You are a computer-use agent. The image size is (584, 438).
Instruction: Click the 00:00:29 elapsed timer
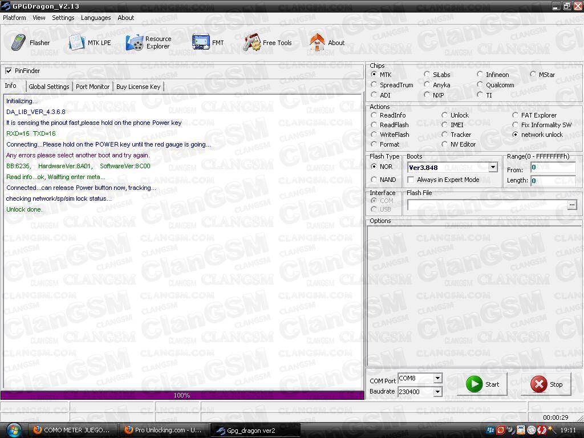tap(555, 417)
